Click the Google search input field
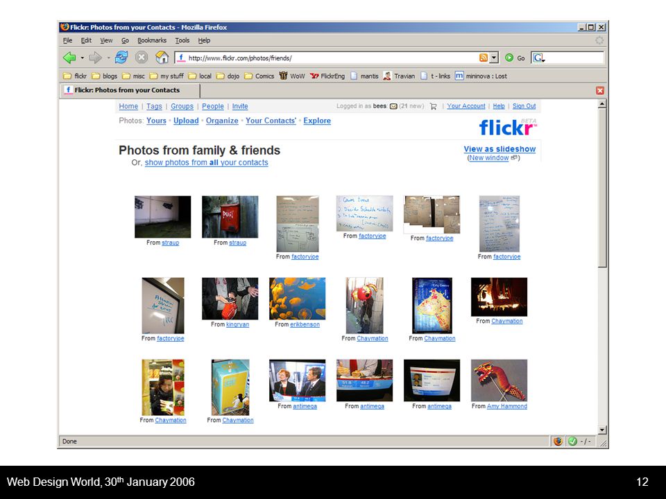 click(574, 58)
